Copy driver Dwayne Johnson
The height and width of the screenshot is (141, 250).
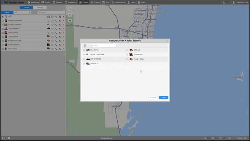coord(60,25)
